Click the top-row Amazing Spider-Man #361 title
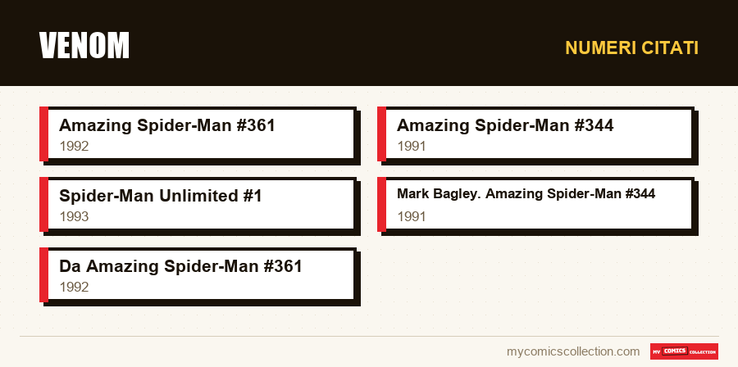Image resolution: width=738 pixels, height=367 pixels. [167, 125]
